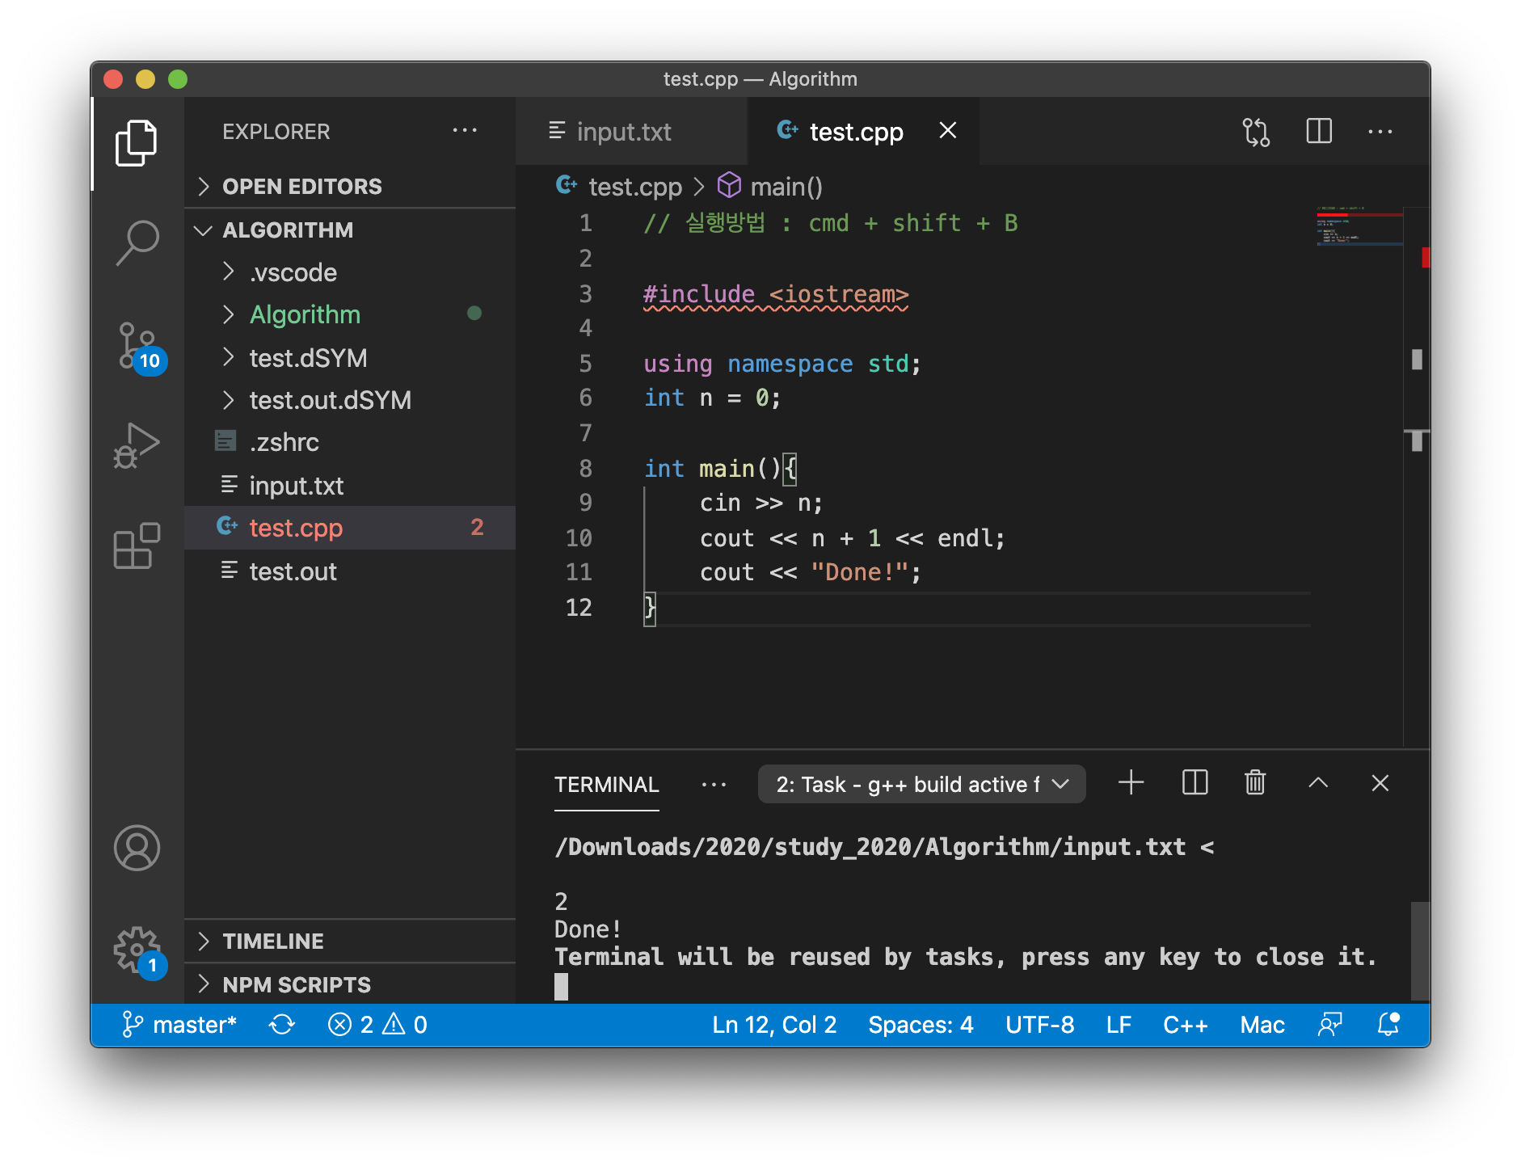Expand the TIMELINE section

(274, 941)
